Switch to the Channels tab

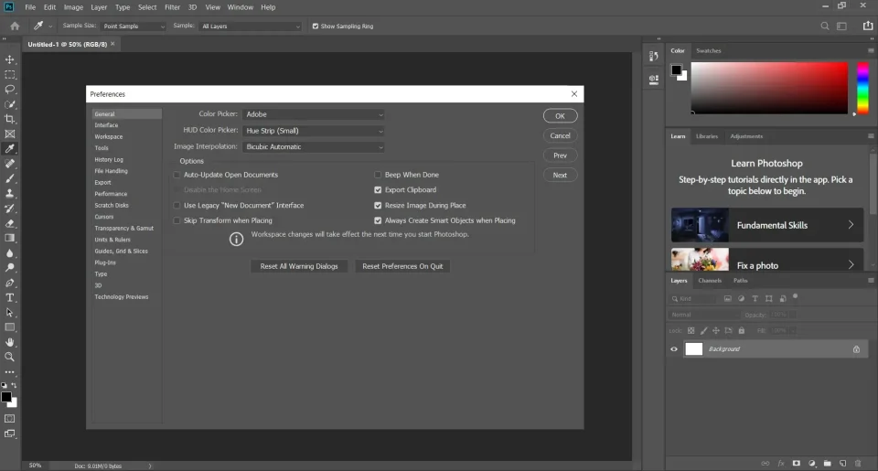point(710,281)
